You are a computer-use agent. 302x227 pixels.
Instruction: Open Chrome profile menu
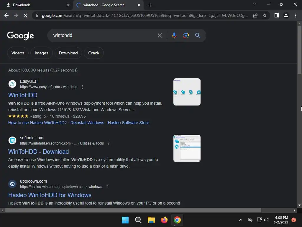point(286,15)
